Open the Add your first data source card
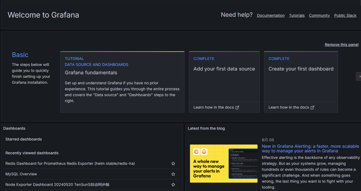This screenshot has height=191, width=361. [224, 82]
